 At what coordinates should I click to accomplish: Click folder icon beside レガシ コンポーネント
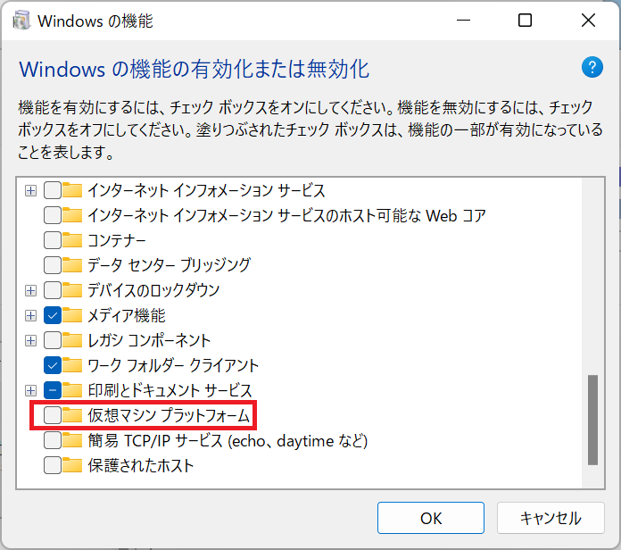point(72,340)
